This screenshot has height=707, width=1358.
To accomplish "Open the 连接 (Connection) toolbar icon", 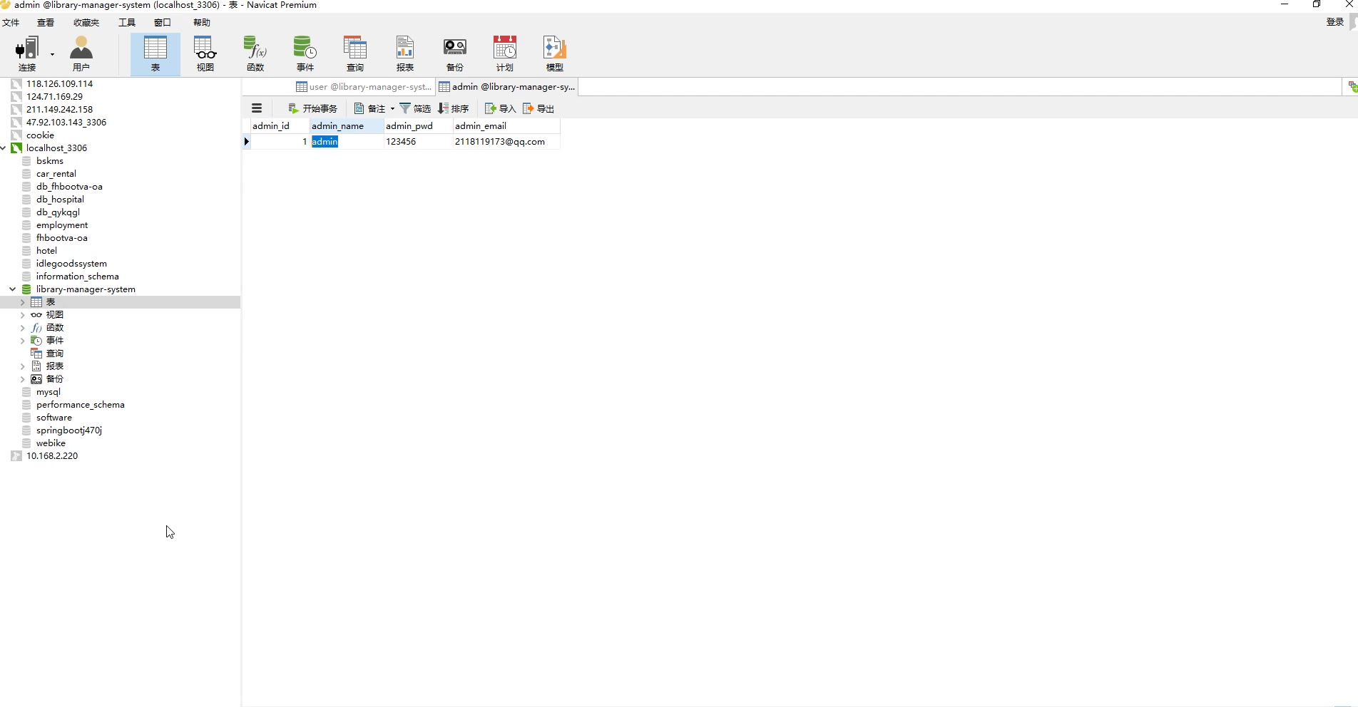I will click(27, 54).
